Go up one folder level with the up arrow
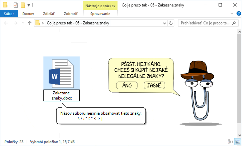This screenshot has width=242, height=146. (29, 23)
